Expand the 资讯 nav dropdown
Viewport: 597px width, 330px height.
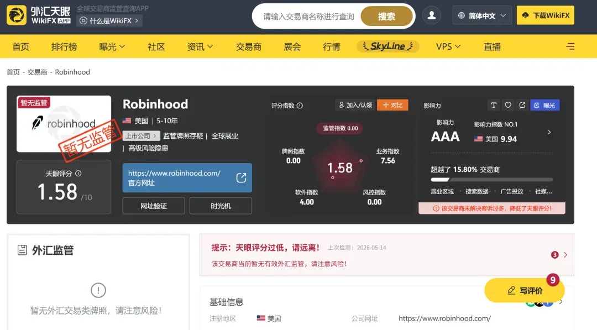(200, 46)
